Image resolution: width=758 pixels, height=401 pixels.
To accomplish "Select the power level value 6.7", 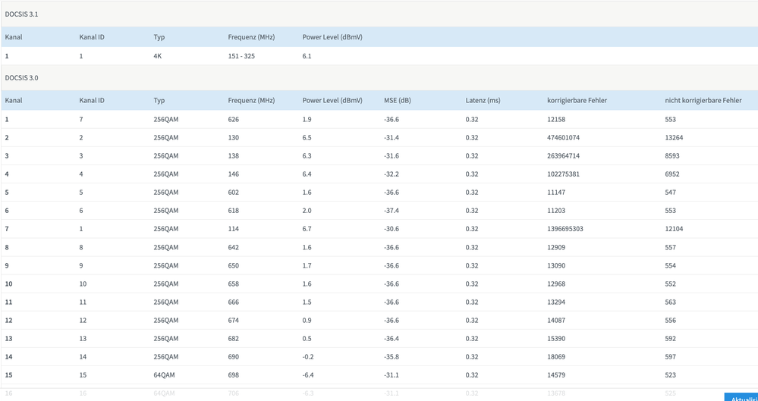I will tap(307, 229).
